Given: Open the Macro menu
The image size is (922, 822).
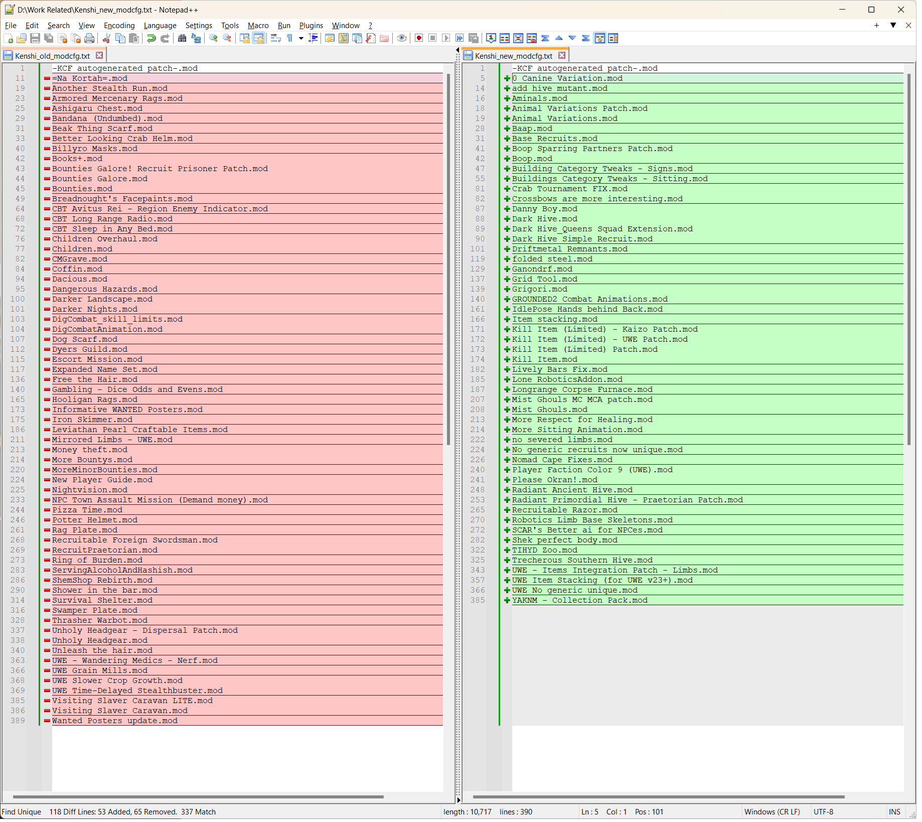Looking at the screenshot, I should pos(258,26).
